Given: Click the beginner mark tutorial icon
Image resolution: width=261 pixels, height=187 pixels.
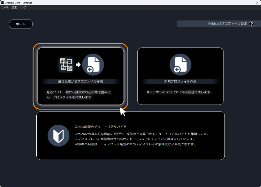Looking at the screenshot, I should point(58,136).
